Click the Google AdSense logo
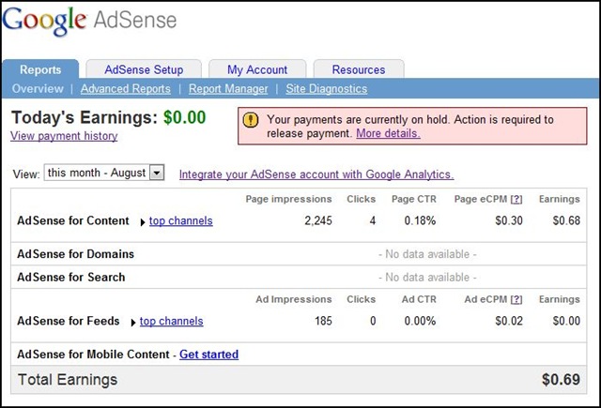Viewport: 601px width, 408px height. (x=89, y=21)
